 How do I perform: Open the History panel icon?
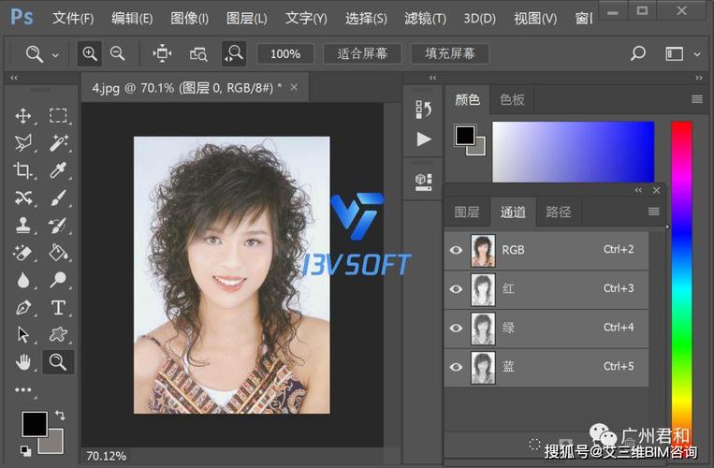tap(423, 110)
